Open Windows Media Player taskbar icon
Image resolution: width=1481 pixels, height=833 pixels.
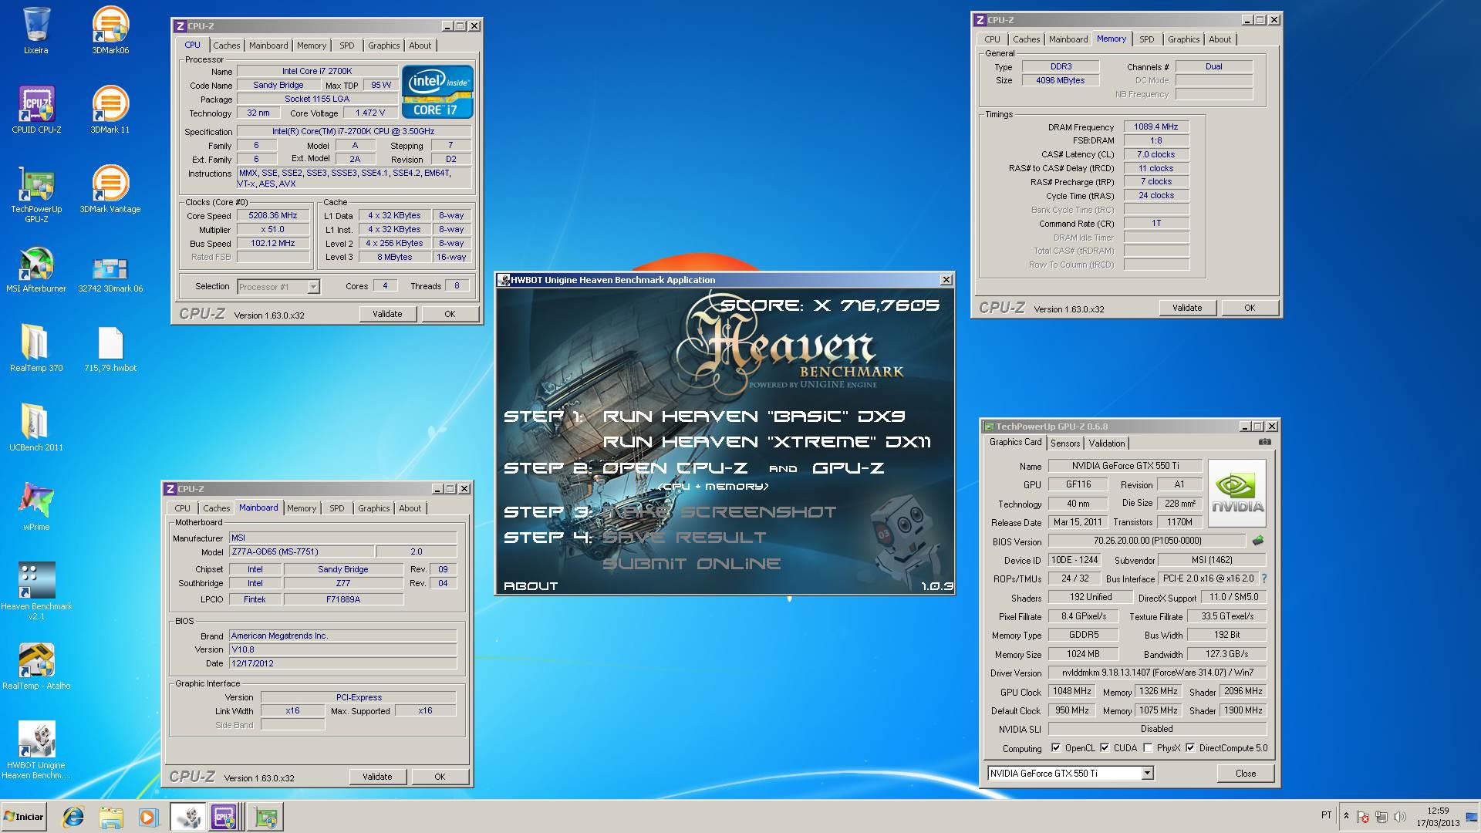pyautogui.click(x=147, y=817)
